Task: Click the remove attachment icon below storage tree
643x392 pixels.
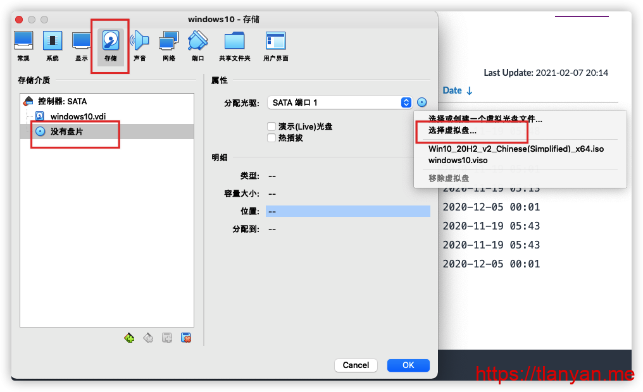Action: point(186,338)
